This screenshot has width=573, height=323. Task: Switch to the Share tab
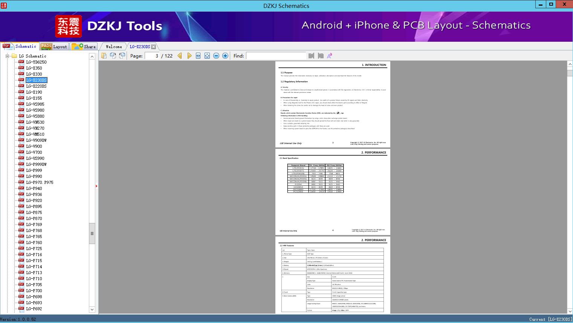tap(84, 47)
